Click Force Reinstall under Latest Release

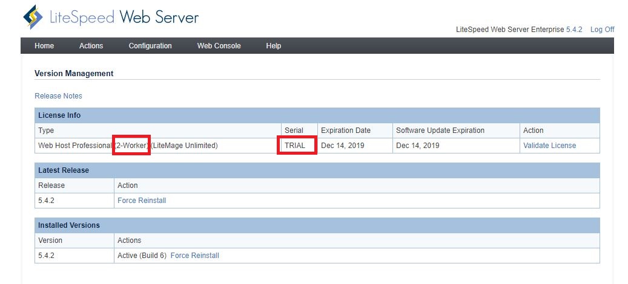pyautogui.click(x=142, y=201)
